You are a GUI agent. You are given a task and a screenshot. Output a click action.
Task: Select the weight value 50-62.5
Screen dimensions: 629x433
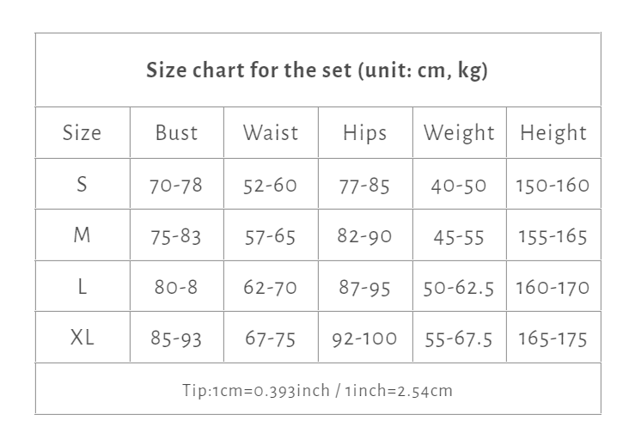tap(459, 287)
